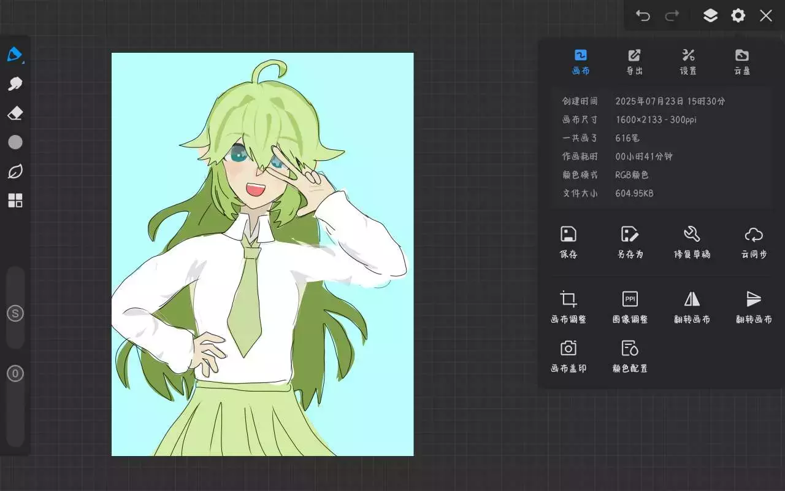Click the opacity slider handle
This screenshot has height=491, width=785.
click(15, 373)
